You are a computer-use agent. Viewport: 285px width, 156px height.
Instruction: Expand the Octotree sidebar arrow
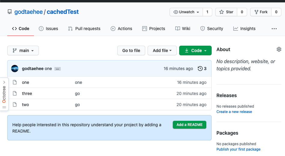click(x=4, y=82)
